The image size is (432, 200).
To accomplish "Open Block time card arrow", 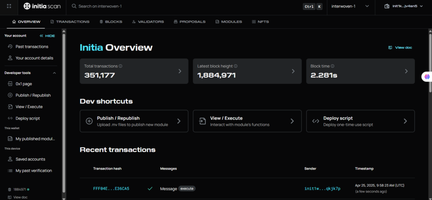I will click(x=406, y=71).
